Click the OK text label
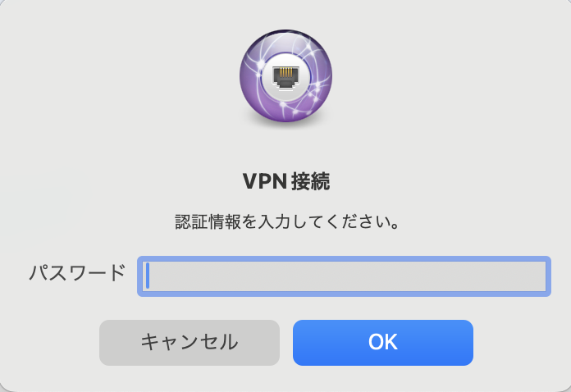This screenshot has width=571, height=392. pyautogui.click(x=383, y=342)
